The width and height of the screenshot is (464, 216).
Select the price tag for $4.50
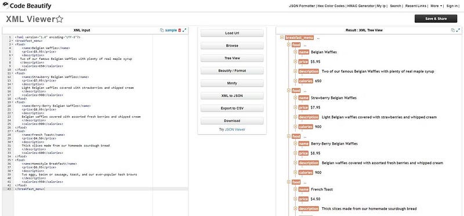[x=303, y=199]
